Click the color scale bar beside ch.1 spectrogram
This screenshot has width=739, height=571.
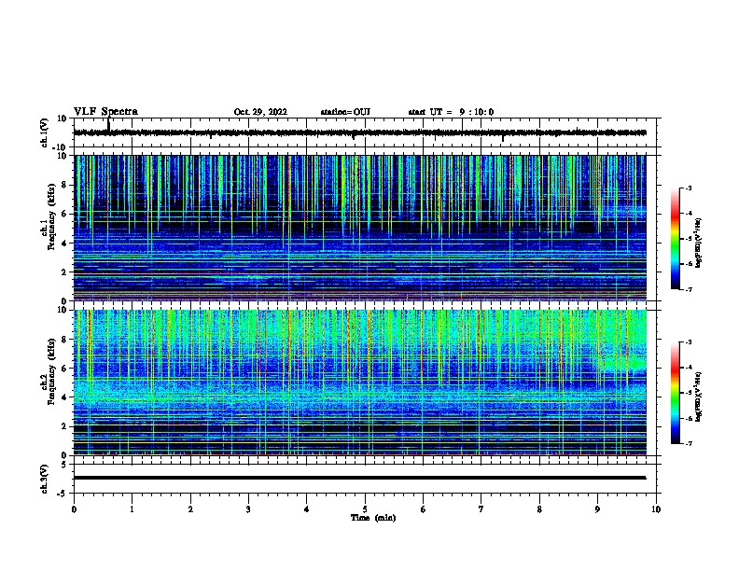pyautogui.click(x=676, y=239)
